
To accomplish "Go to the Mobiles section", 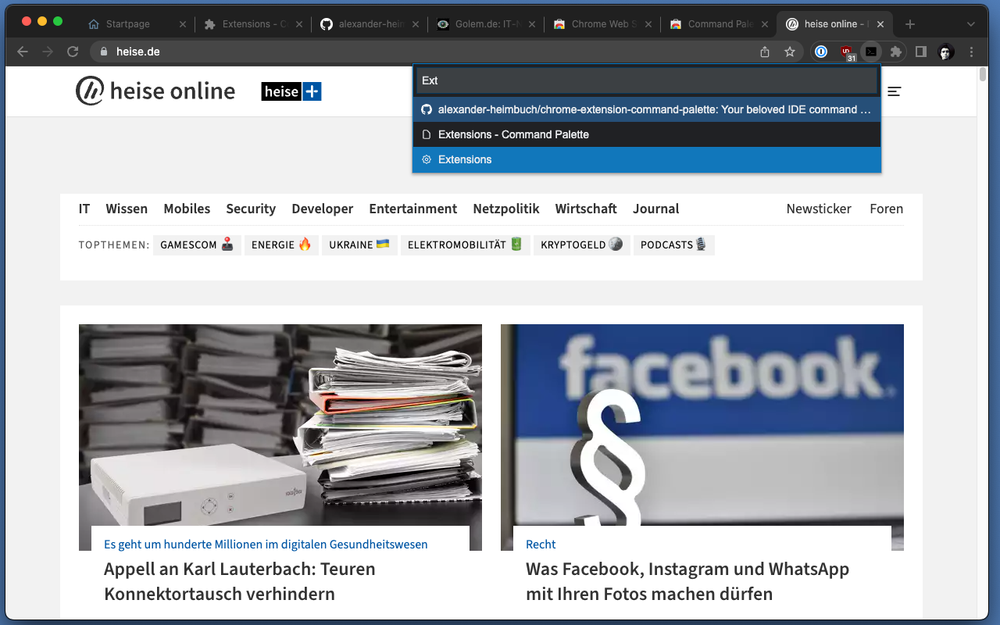I will point(187,209).
